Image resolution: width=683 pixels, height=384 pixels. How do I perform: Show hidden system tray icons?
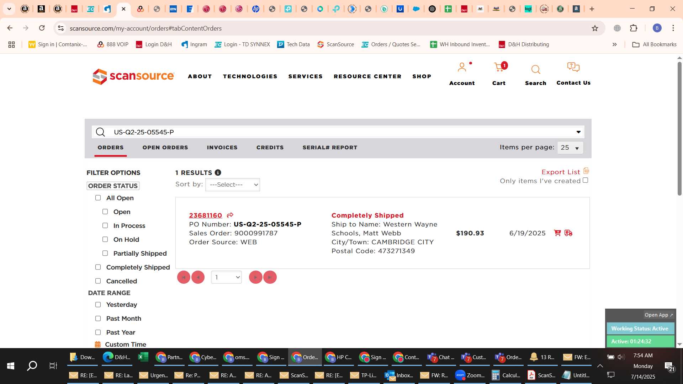pos(600,366)
